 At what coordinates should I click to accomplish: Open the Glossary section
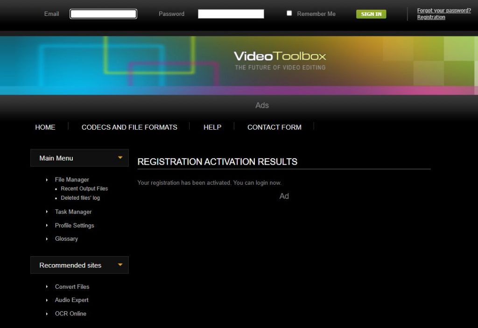[x=66, y=239]
